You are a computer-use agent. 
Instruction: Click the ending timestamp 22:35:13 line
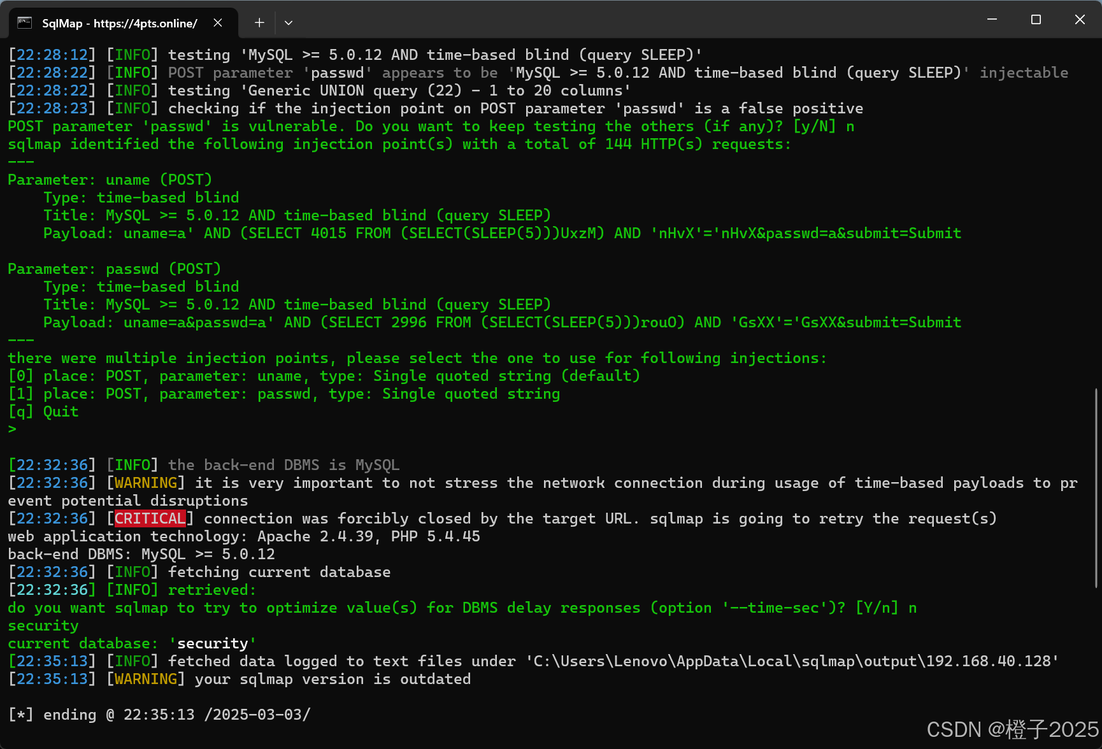coord(159,714)
